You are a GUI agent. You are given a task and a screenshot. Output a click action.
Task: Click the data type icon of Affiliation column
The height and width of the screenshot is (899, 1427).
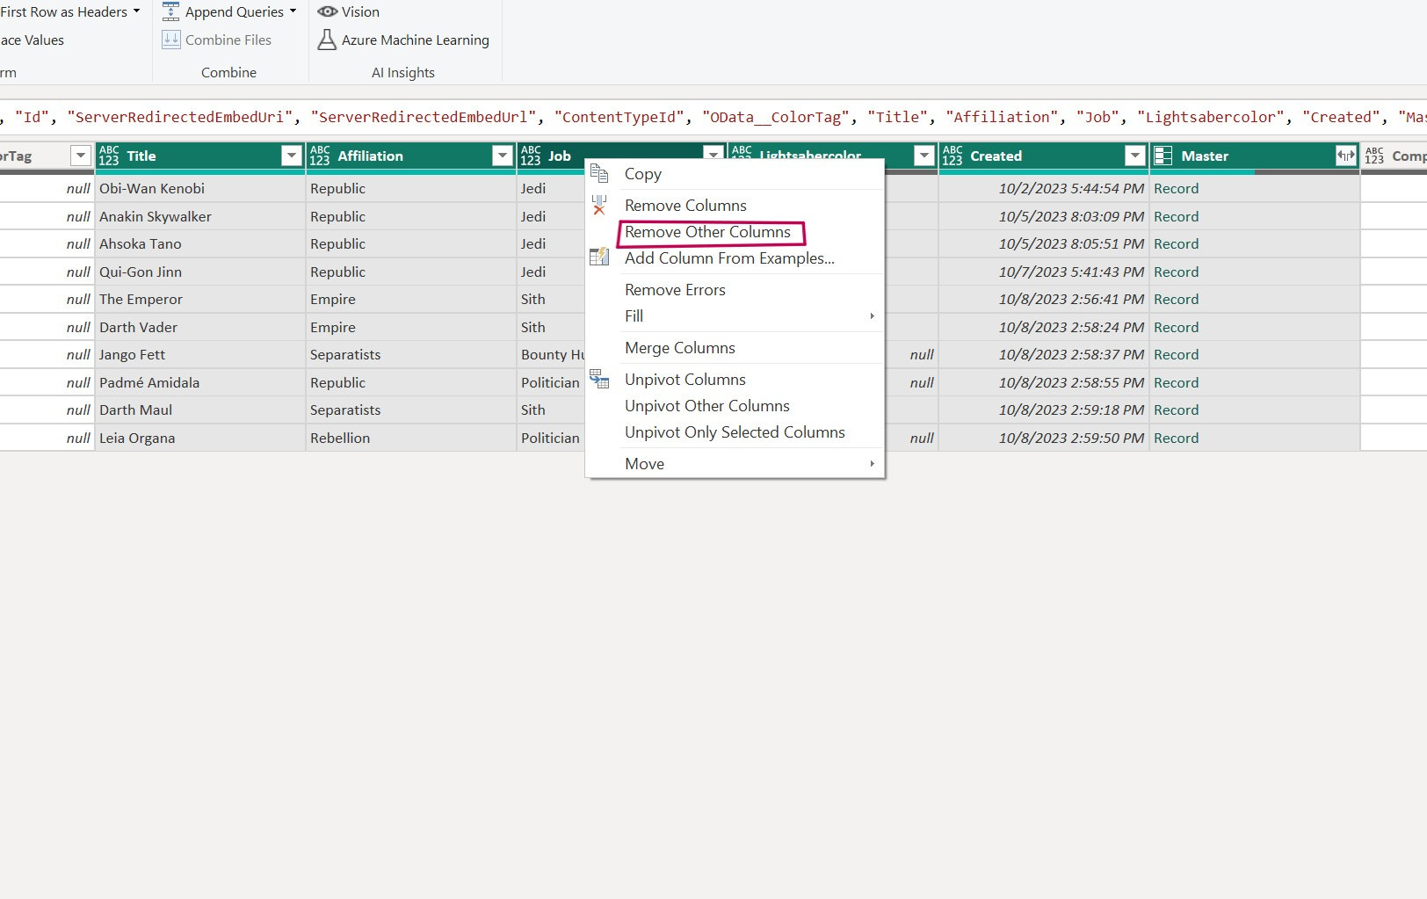(x=320, y=156)
